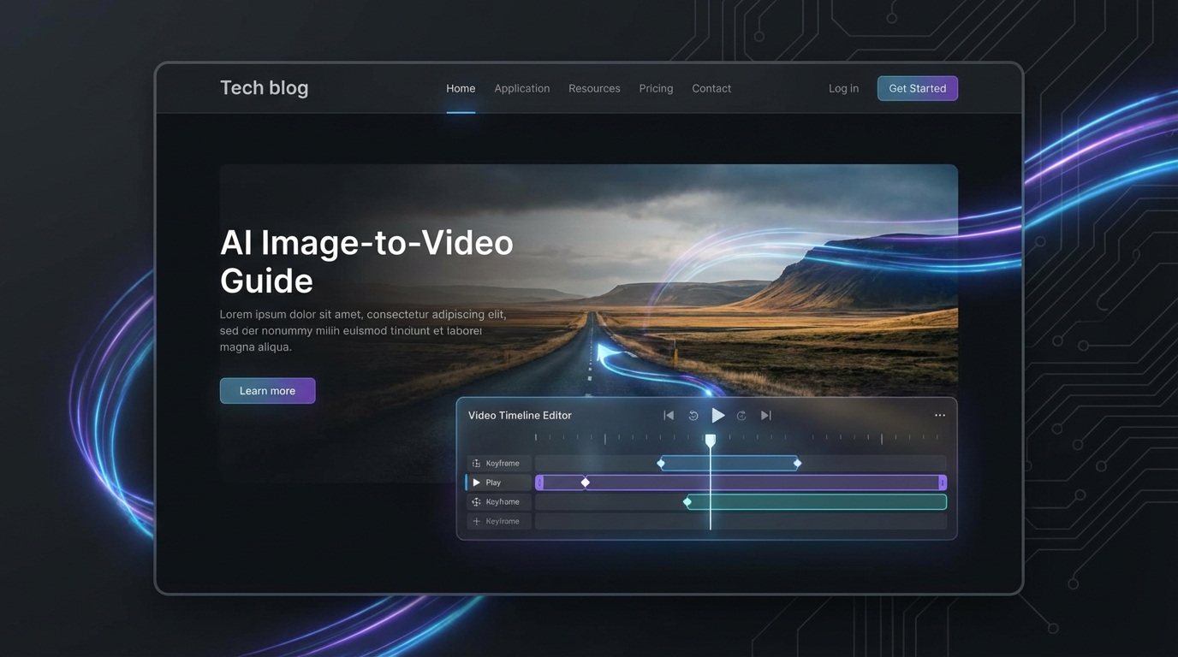Click the rewind circular arrow icon

693,416
